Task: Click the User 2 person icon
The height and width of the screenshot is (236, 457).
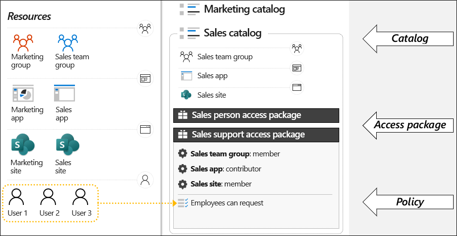Action: [x=49, y=198]
